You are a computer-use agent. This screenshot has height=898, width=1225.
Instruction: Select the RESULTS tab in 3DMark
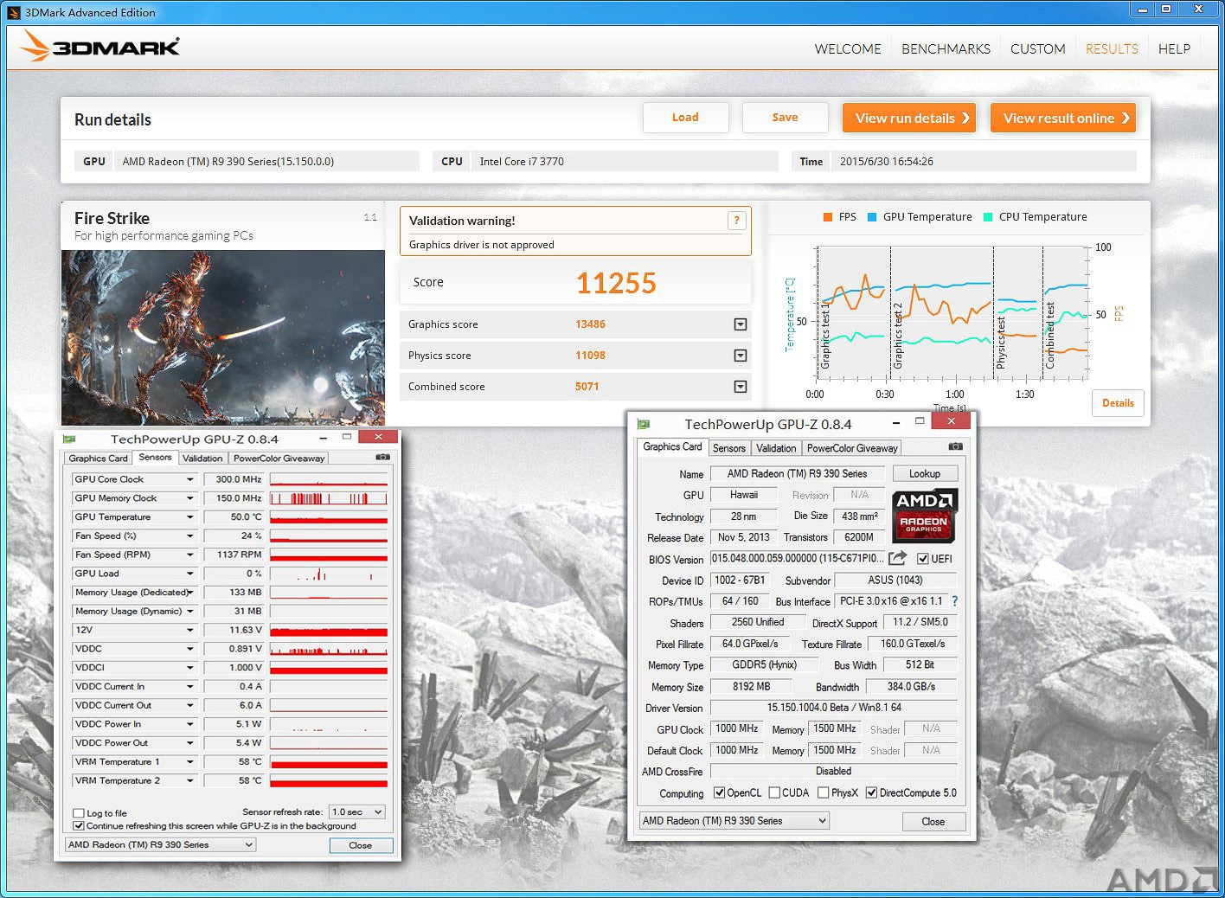click(x=1112, y=49)
